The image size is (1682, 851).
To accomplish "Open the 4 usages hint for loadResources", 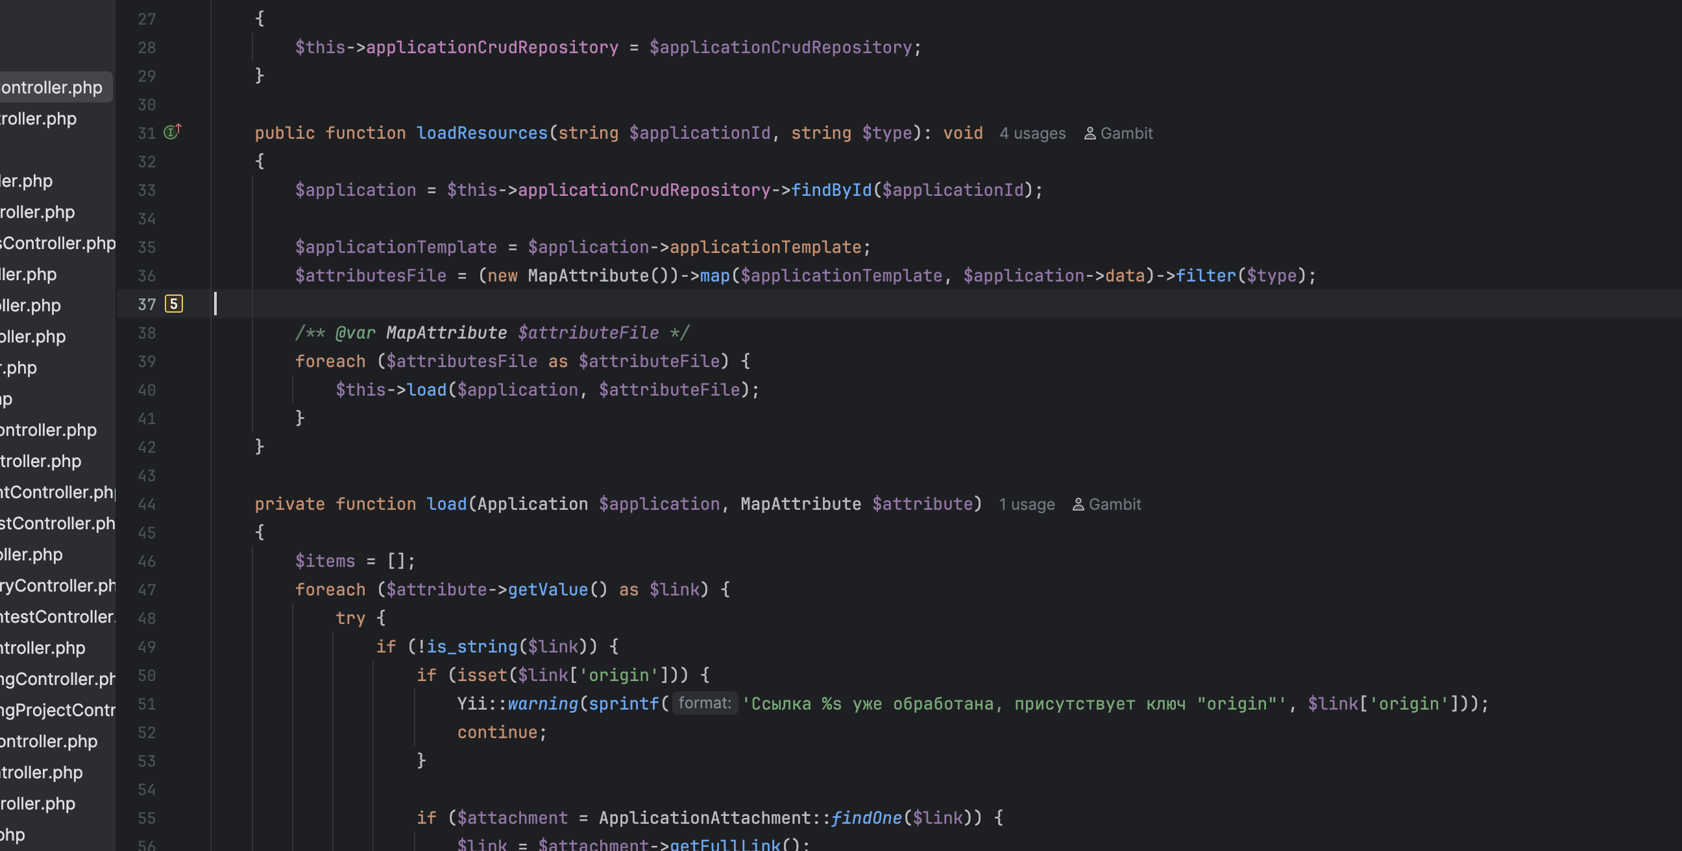I will pos(1032,133).
